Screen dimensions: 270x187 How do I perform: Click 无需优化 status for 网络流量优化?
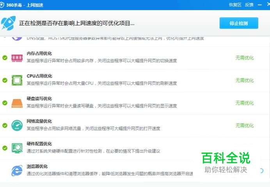(245, 125)
